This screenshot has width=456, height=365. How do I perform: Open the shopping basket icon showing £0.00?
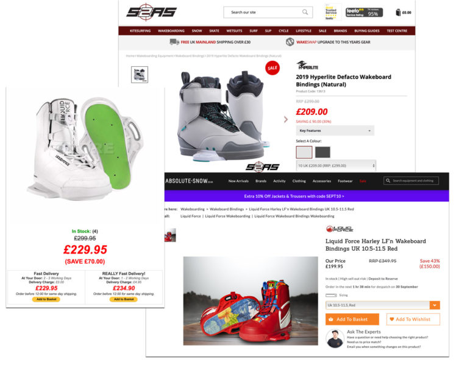(398, 13)
